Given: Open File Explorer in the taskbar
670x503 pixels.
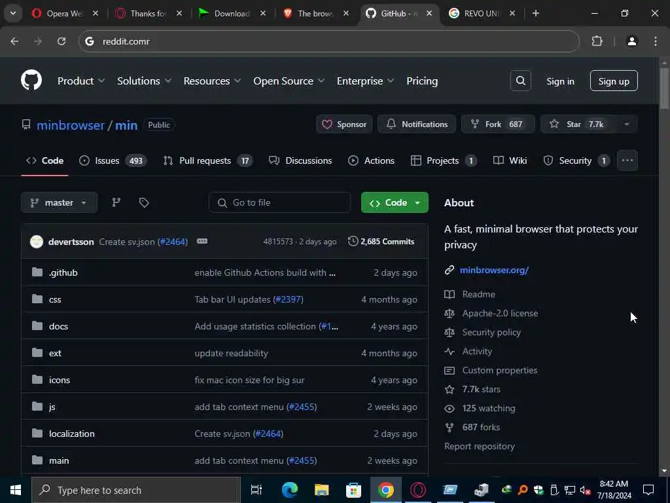Looking at the screenshot, I should click(x=321, y=490).
